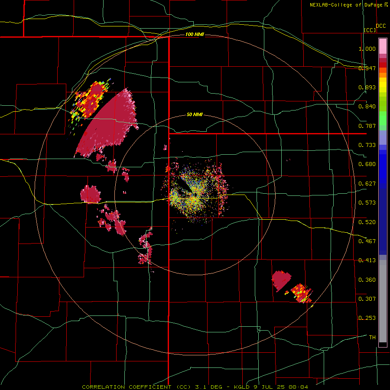
Task: Click the 0.893 scale value
Action: click(x=367, y=87)
